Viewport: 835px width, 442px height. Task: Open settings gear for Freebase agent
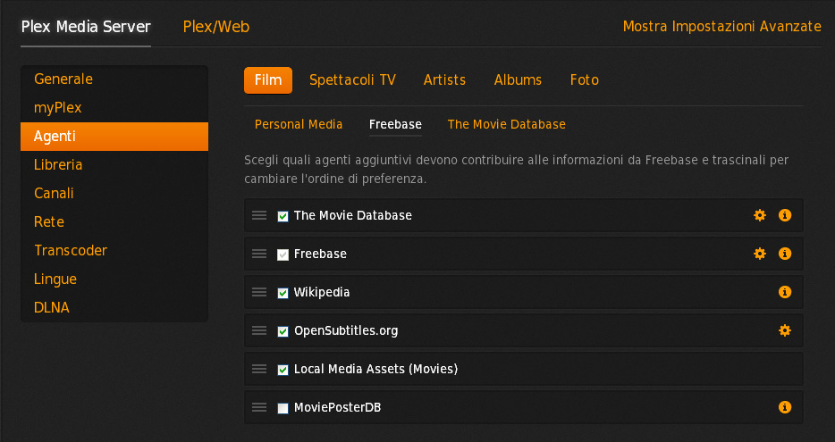point(760,254)
